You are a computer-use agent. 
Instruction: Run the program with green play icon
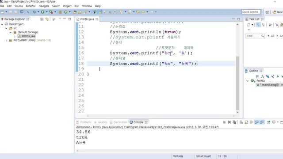[42, 12]
